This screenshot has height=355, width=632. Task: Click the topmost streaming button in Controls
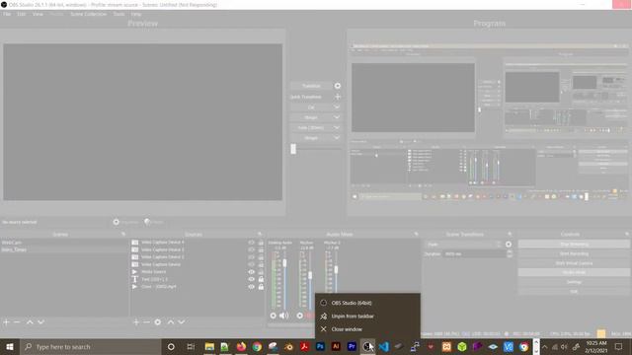[574, 245]
